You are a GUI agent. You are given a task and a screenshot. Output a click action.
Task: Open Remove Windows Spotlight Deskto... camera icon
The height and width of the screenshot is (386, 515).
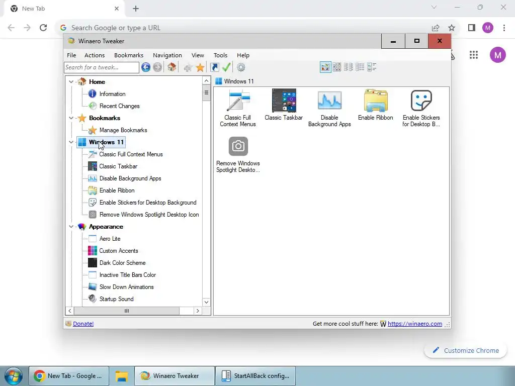point(238,154)
